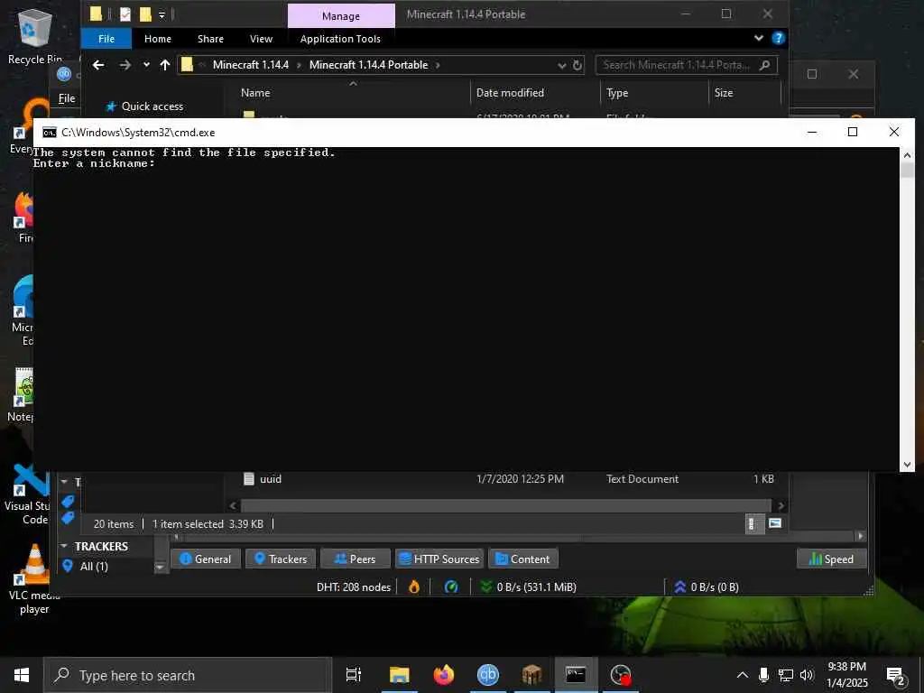Open Task View from the taskbar
924x693 pixels.
[354, 675]
